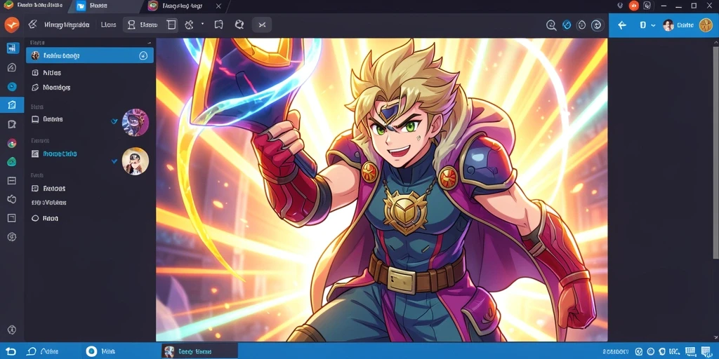Image resolution: width=719 pixels, height=359 pixels.
Task: Click the orange bird logo in the toolbar
Action: (x=11, y=25)
